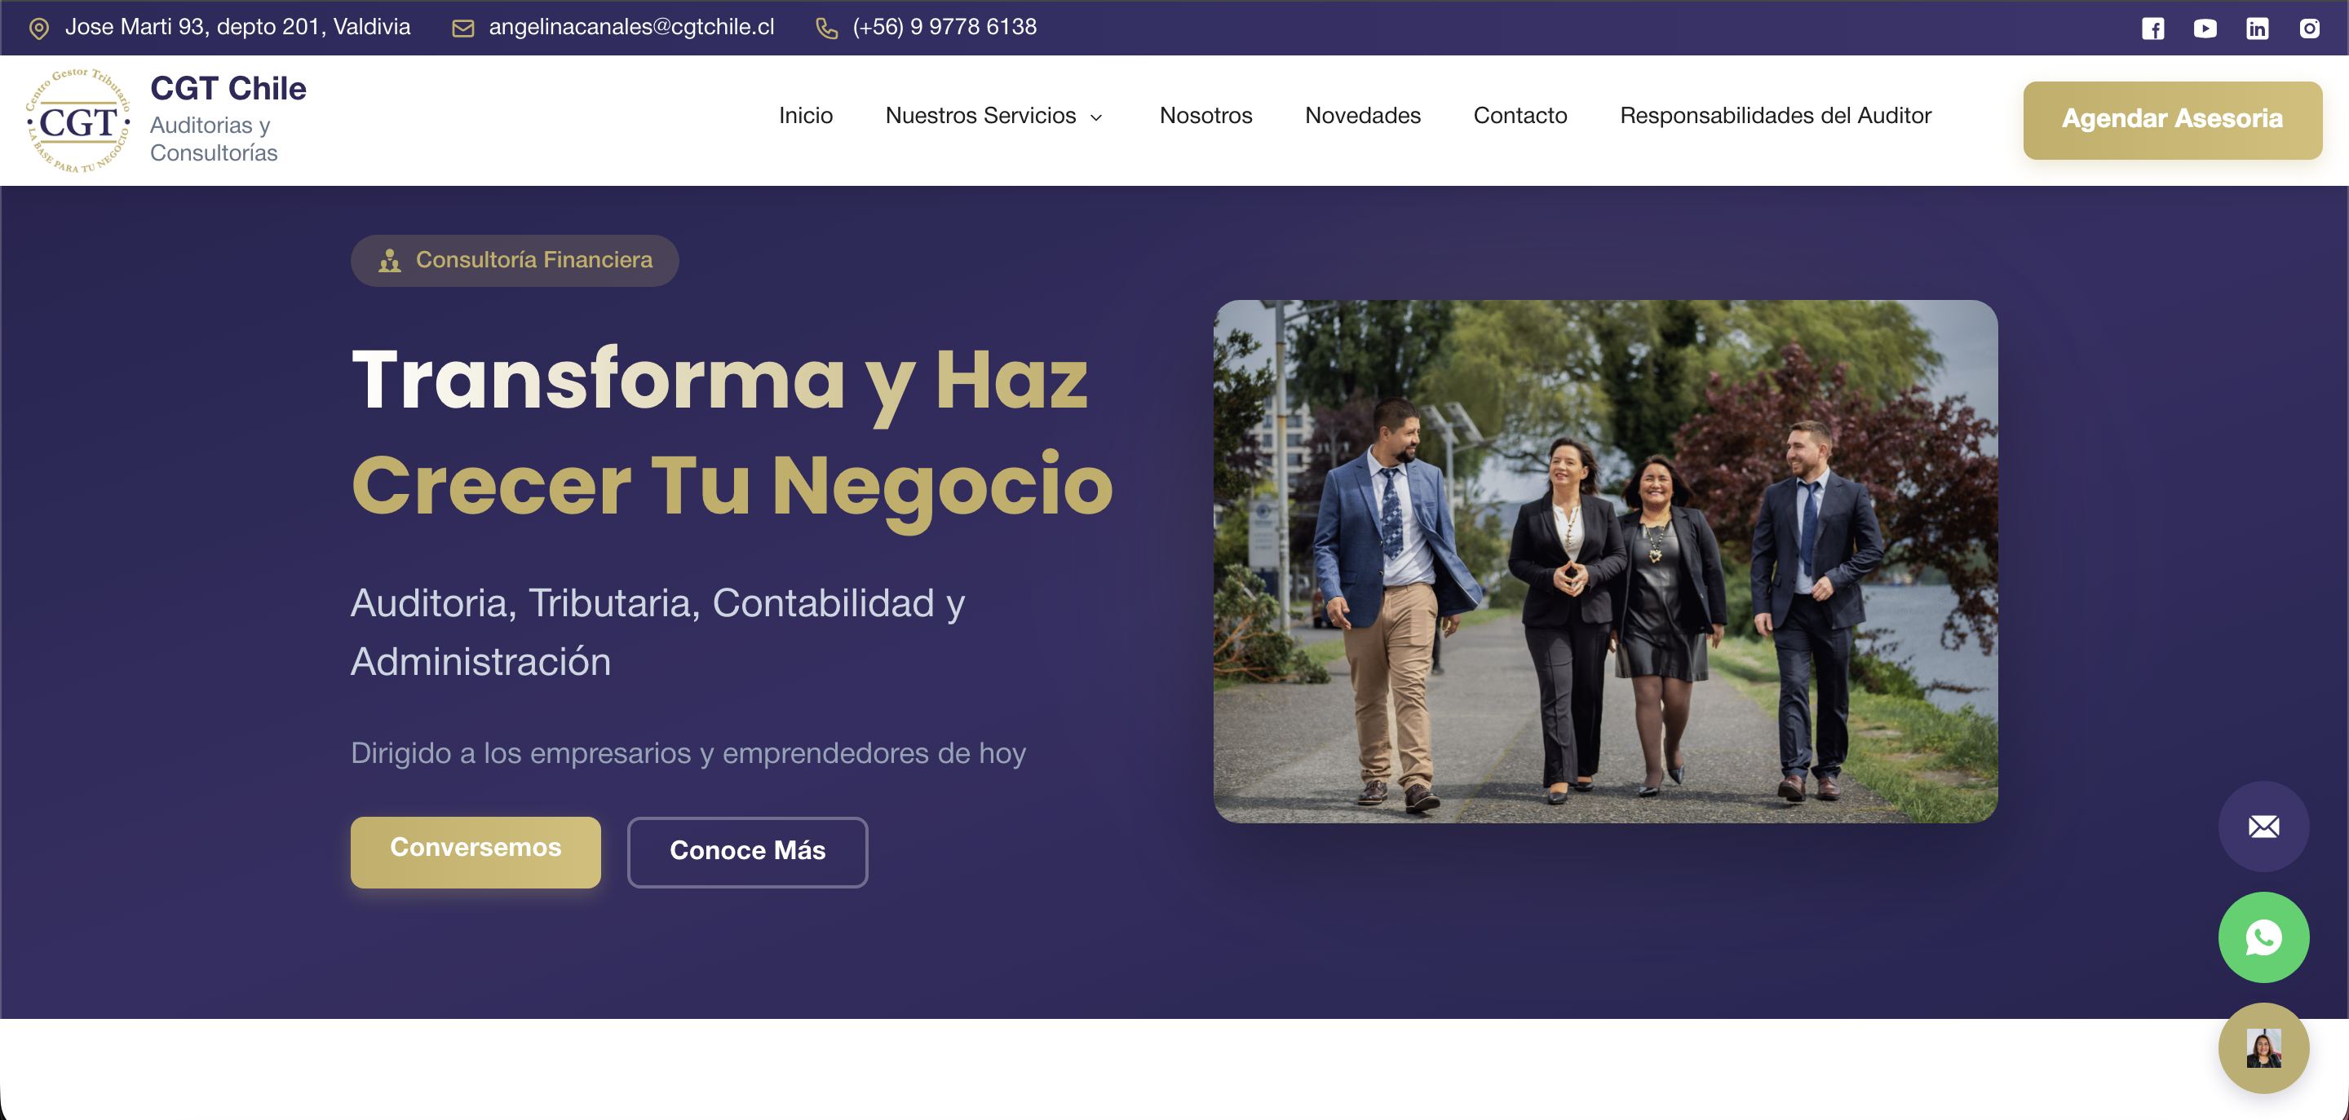Image resolution: width=2349 pixels, height=1120 pixels.
Task: Expand the Nuestros Servicios dropdown
Action: click(980, 116)
